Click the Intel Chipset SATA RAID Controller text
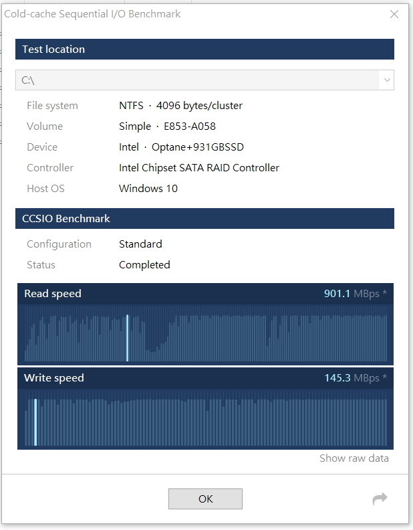This screenshot has width=413, height=530. tap(199, 168)
